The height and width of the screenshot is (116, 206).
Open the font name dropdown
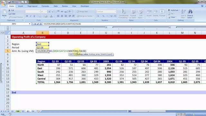pyautogui.click(x=39, y=12)
